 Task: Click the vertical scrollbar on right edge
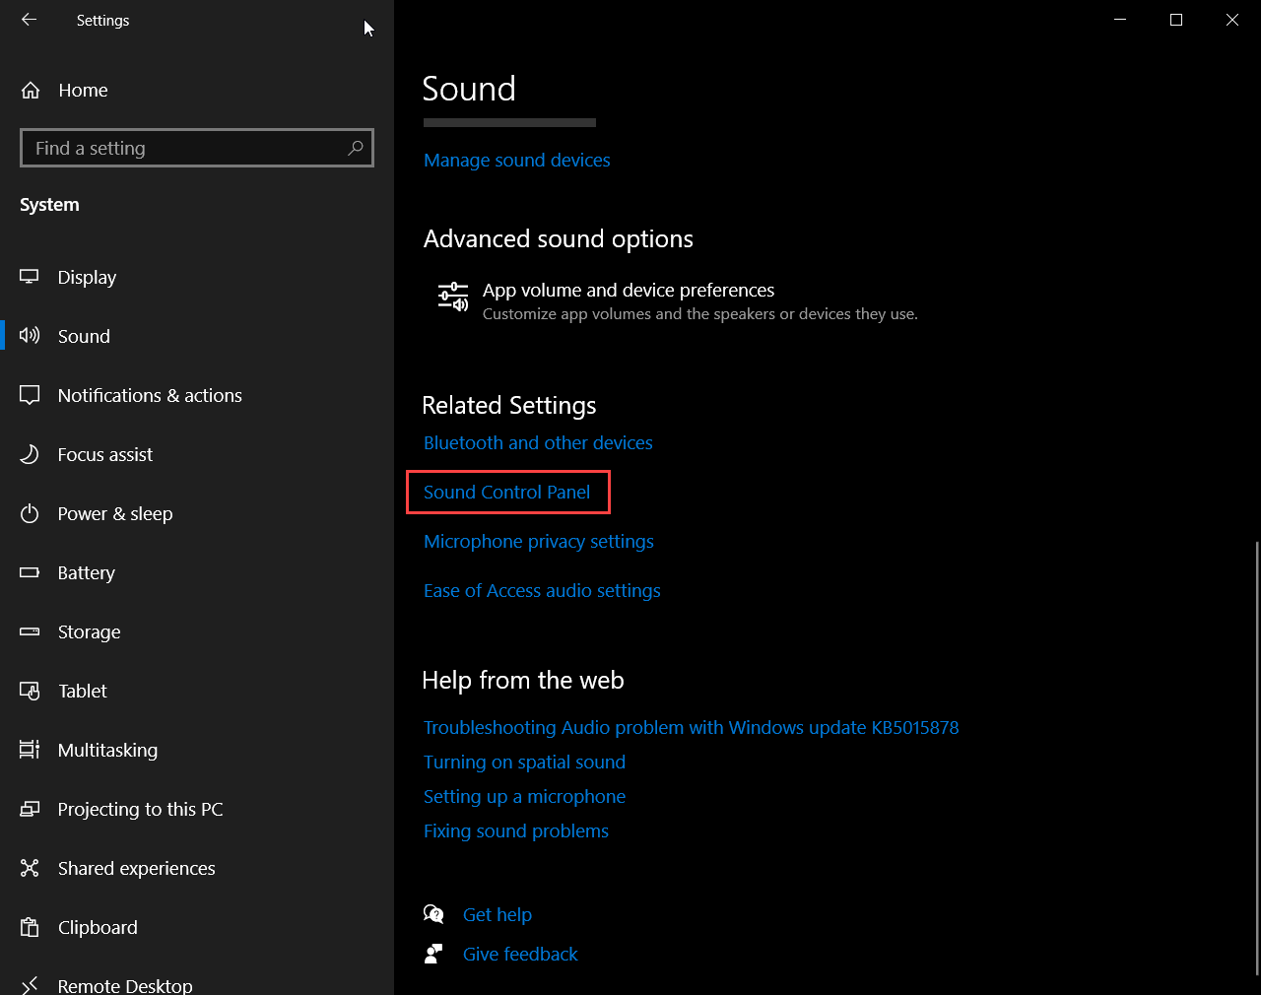click(1257, 757)
